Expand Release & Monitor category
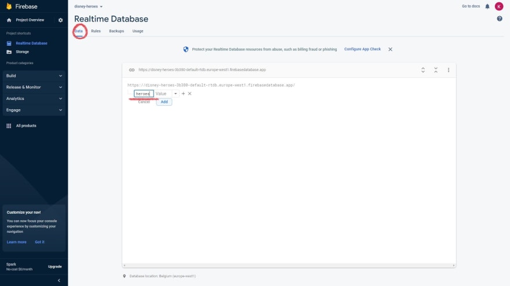 pos(34,87)
